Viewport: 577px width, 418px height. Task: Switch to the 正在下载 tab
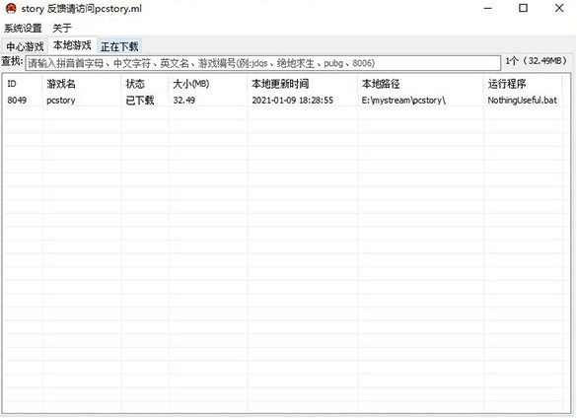pos(119,46)
